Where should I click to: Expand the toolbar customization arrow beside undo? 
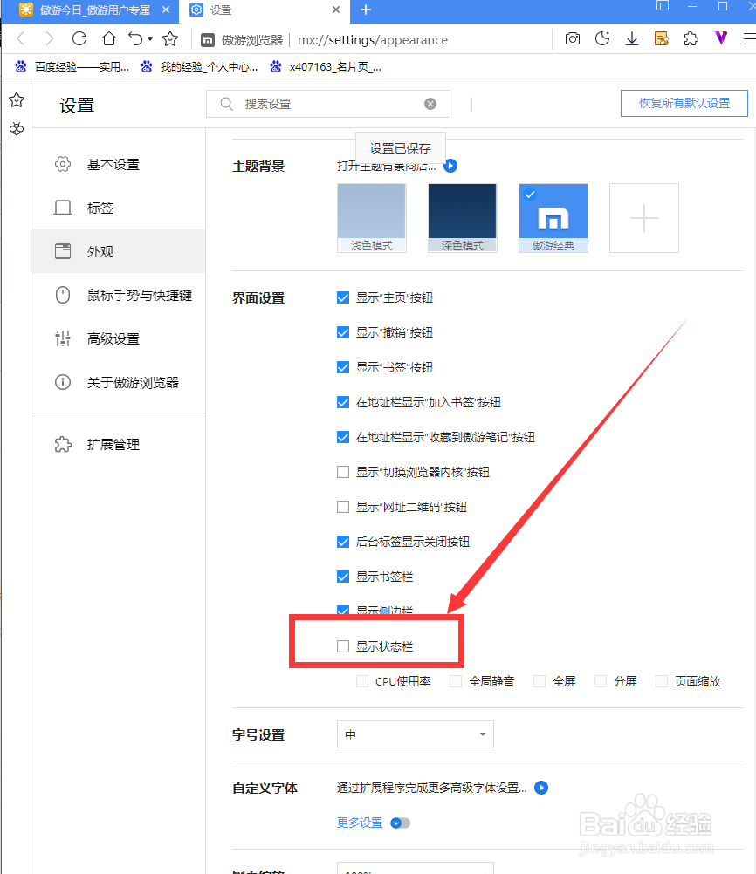[x=149, y=38]
